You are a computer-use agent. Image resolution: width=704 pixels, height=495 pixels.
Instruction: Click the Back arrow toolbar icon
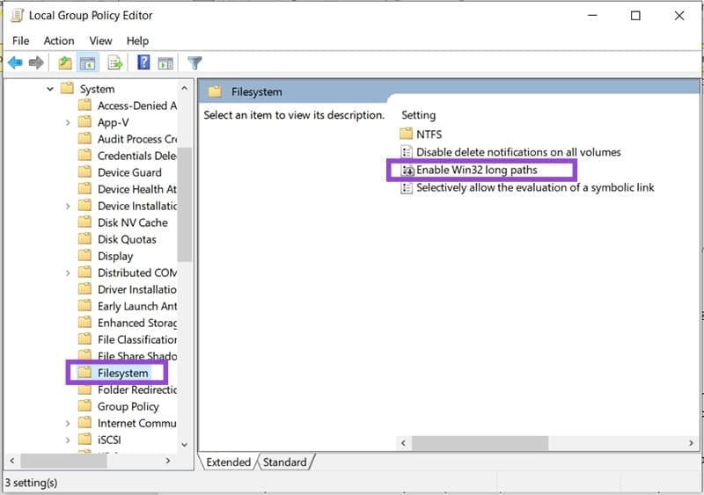[x=15, y=62]
